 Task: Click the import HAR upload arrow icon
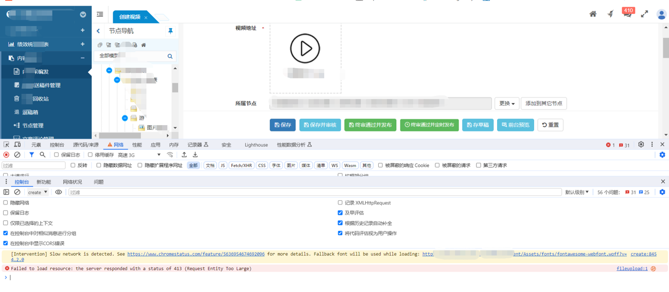(184, 155)
